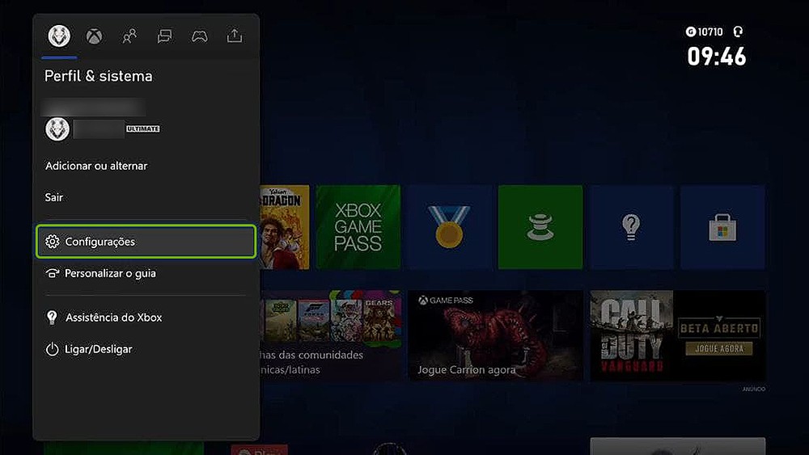Open the Xbox Game Pass tile
Image resolution: width=809 pixels, height=455 pixels.
point(358,227)
